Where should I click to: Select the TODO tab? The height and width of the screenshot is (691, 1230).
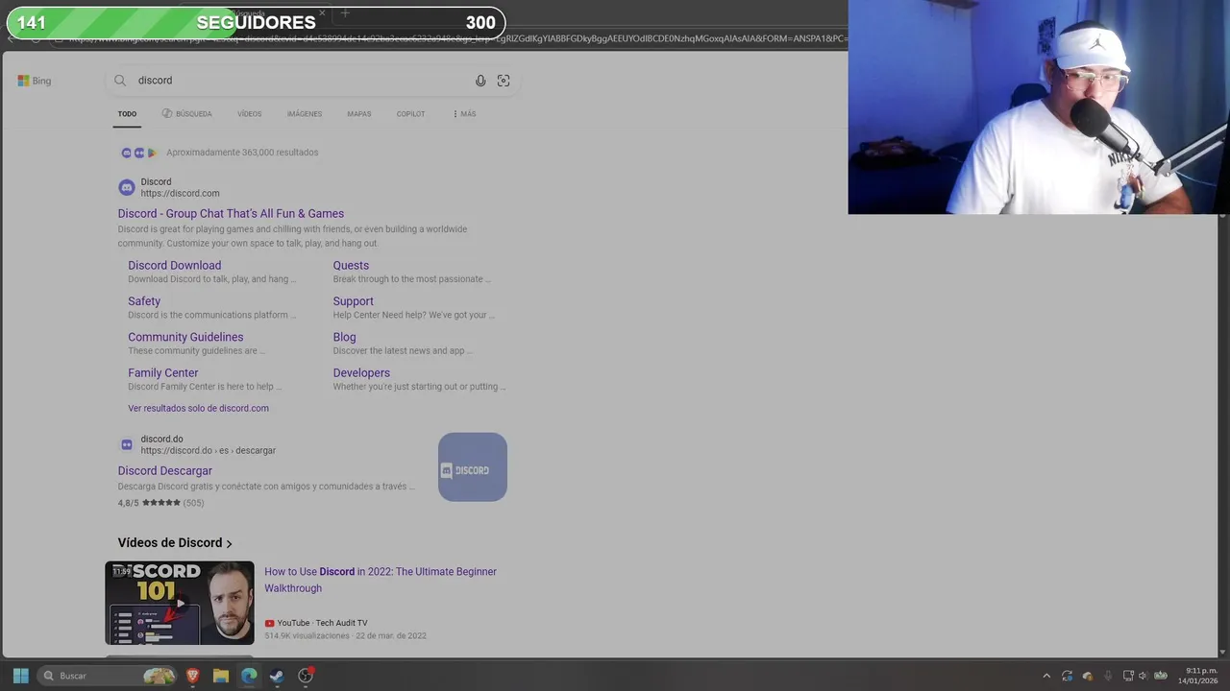127,114
